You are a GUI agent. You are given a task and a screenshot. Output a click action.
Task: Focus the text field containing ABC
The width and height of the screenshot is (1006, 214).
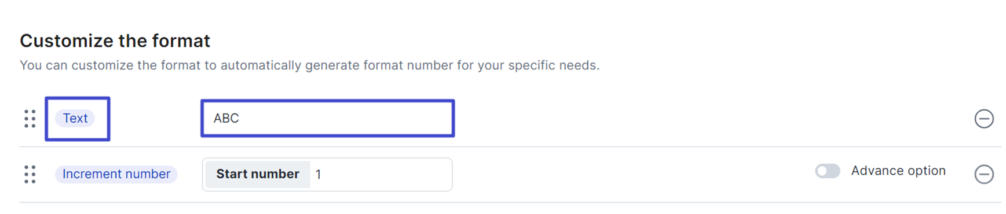pos(328,118)
